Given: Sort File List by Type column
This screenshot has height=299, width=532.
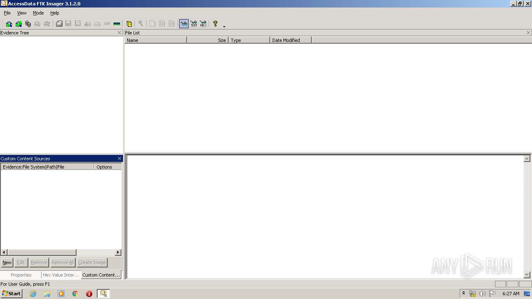Looking at the screenshot, I should pyautogui.click(x=249, y=40).
